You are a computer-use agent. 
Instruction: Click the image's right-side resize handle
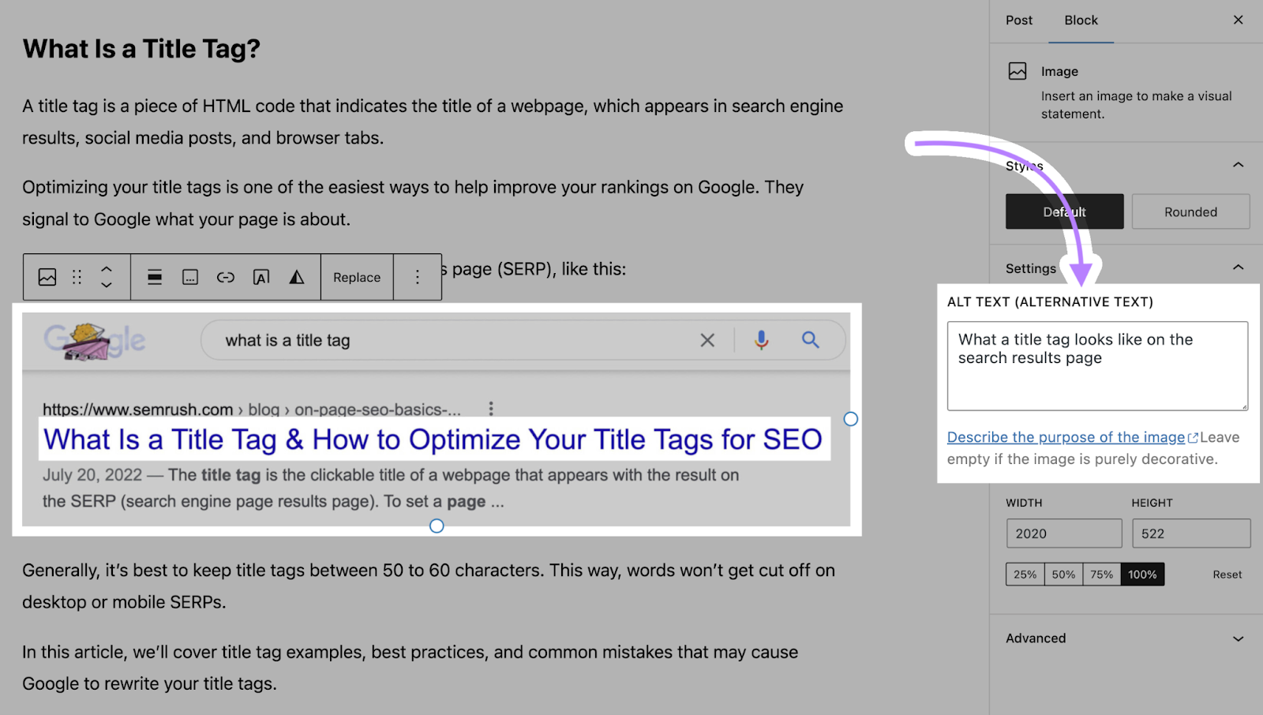[851, 419]
